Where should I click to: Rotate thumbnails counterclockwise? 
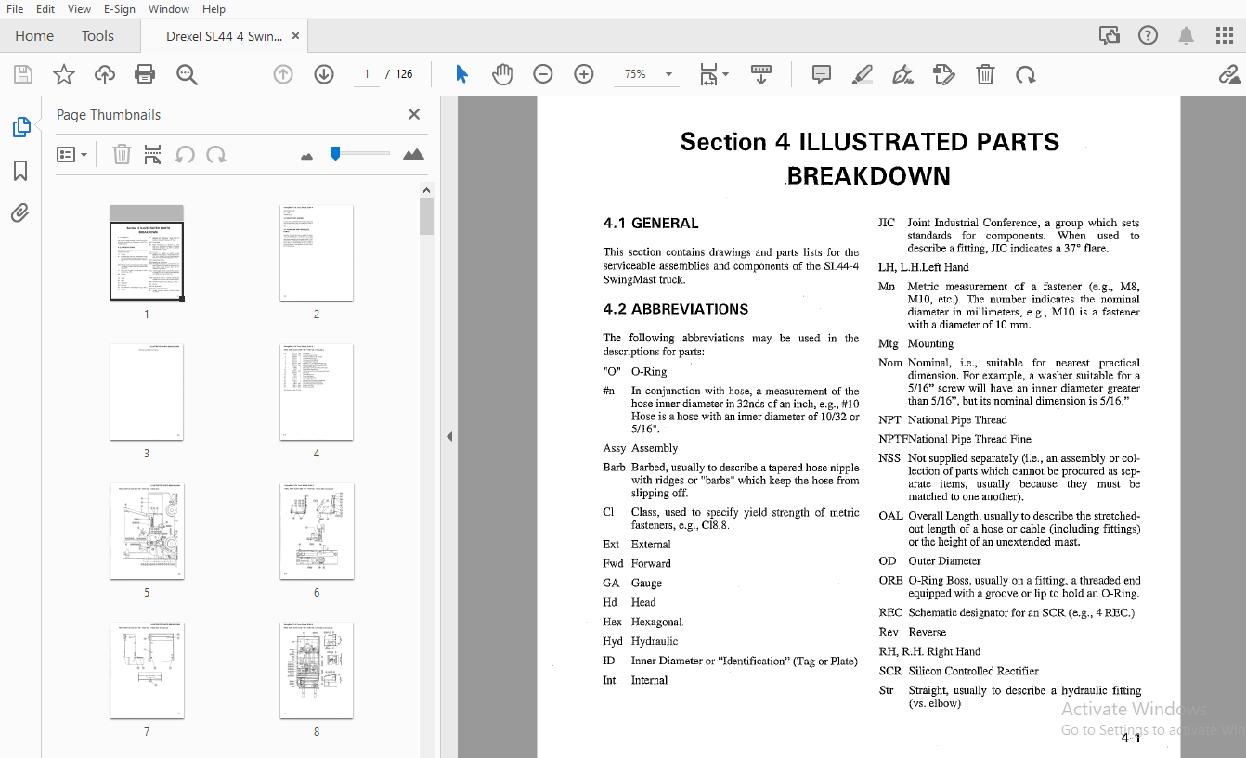185,154
